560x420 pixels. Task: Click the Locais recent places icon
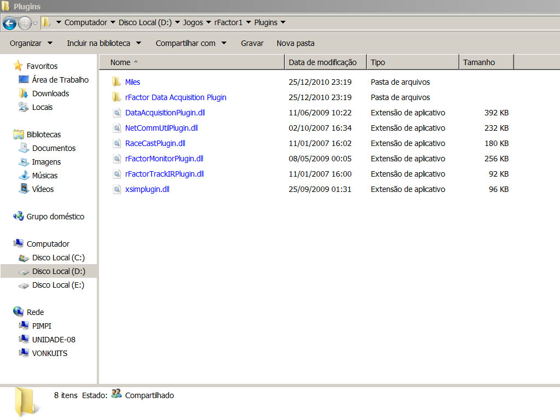coord(24,107)
